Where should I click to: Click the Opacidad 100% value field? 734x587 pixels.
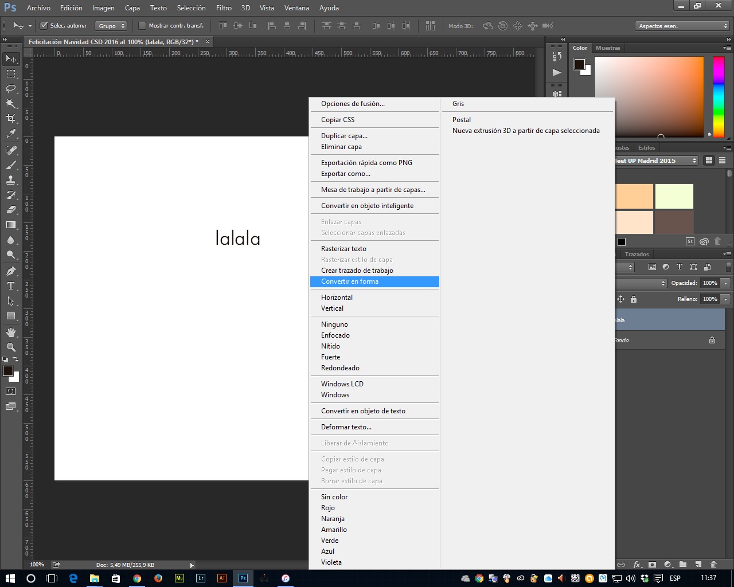click(x=710, y=283)
